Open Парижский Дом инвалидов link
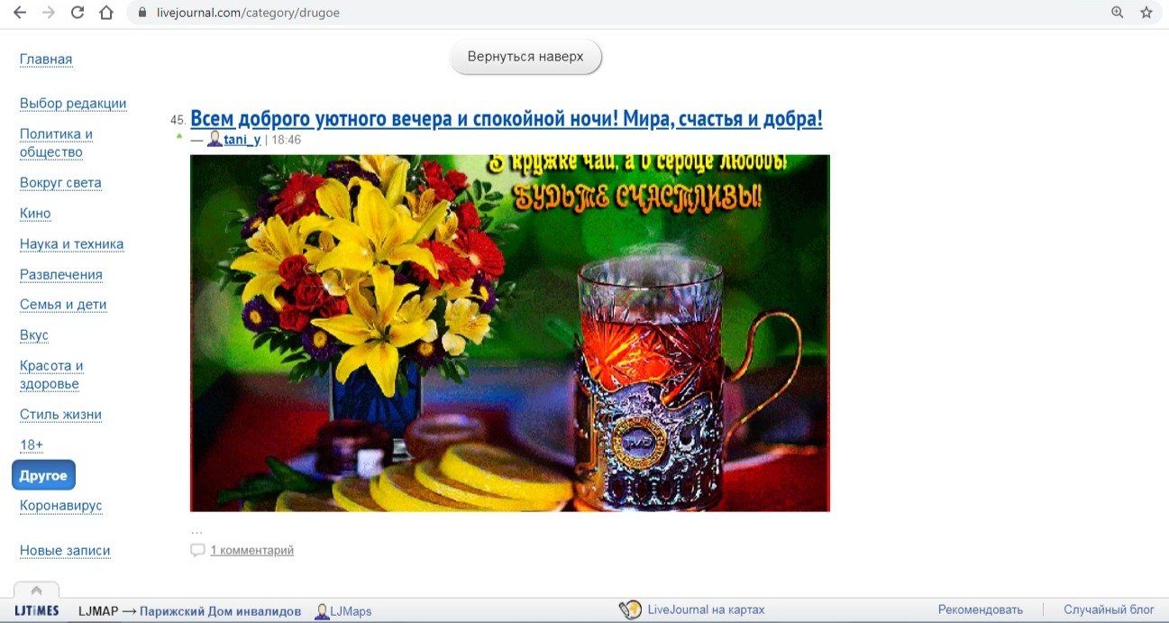 [x=220, y=611]
